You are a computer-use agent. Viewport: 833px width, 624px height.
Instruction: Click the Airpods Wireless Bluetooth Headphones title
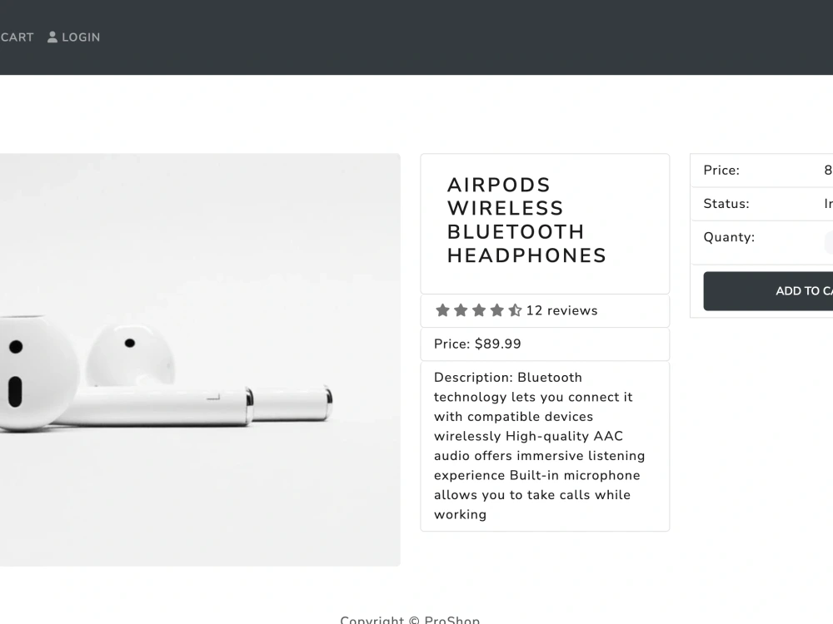click(526, 220)
